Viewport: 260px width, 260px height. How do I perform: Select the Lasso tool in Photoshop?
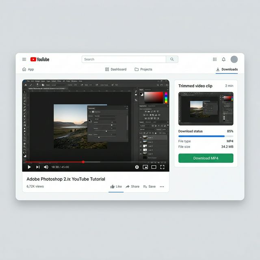(x=24, y=98)
